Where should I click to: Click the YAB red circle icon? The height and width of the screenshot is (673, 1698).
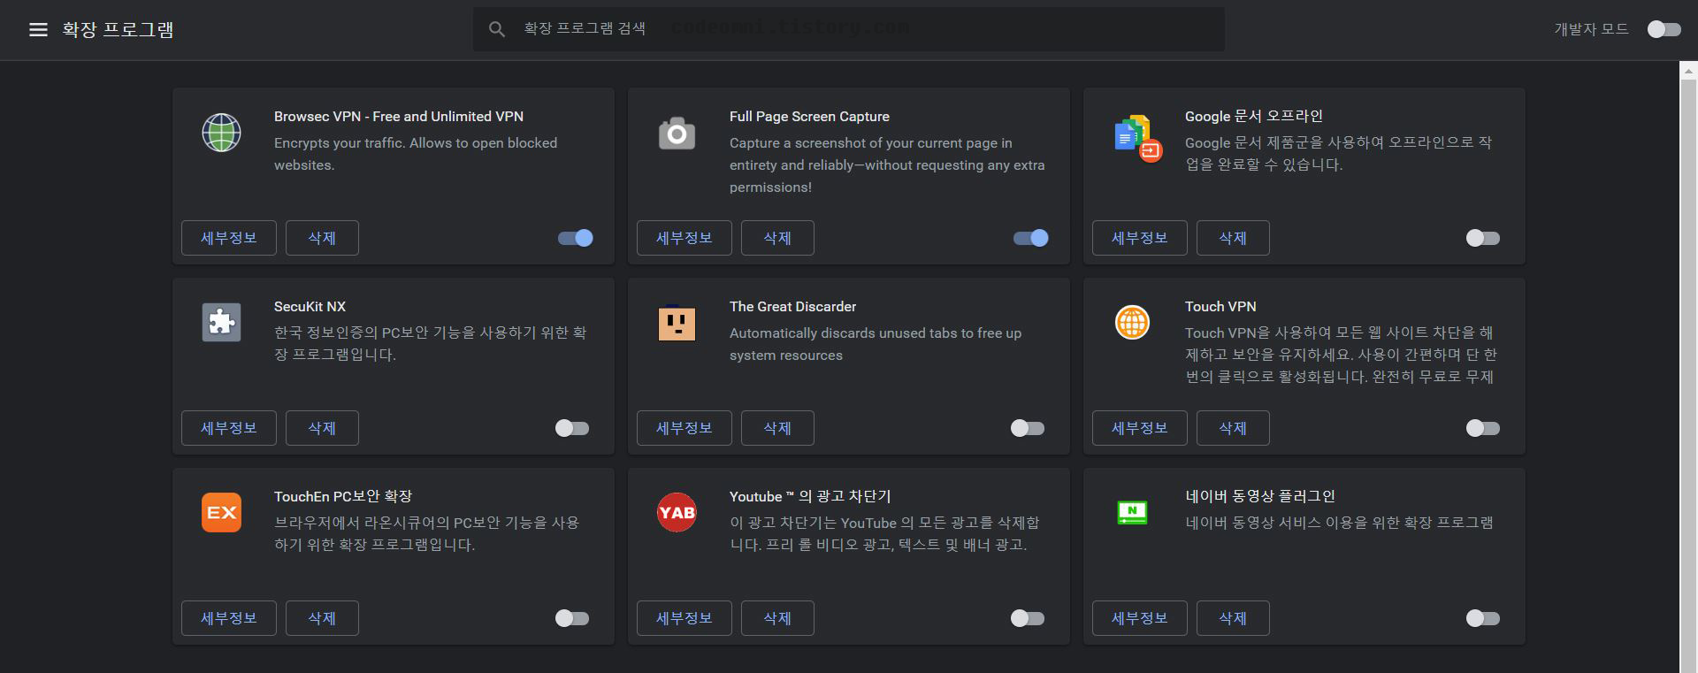point(677,513)
